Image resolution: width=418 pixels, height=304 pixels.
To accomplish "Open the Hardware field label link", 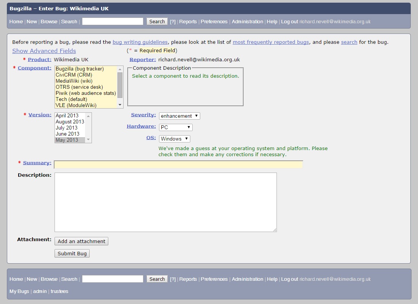I will [141, 126].
